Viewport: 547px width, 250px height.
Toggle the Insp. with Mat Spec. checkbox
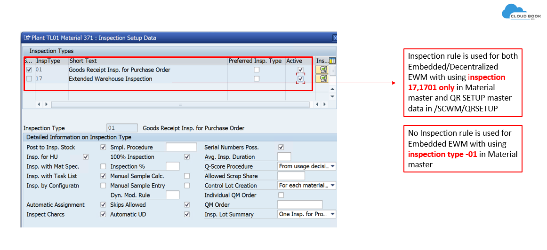click(103, 166)
